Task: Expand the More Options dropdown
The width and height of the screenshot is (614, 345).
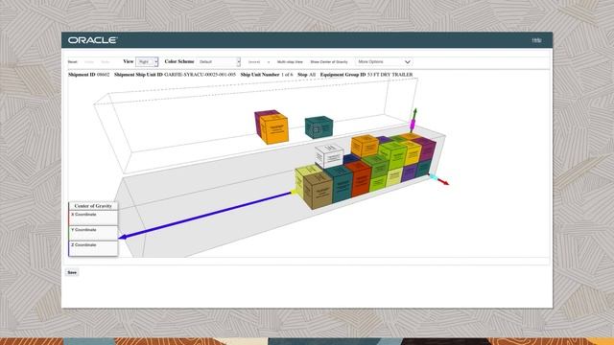Action: [x=384, y=61]
